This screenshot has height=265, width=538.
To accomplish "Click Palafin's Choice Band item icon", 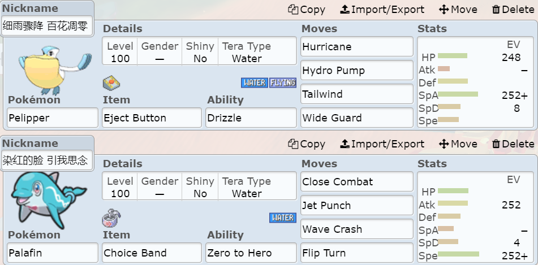I will coord(111,218).
